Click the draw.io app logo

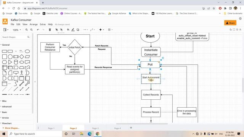(x=5, y=21)
